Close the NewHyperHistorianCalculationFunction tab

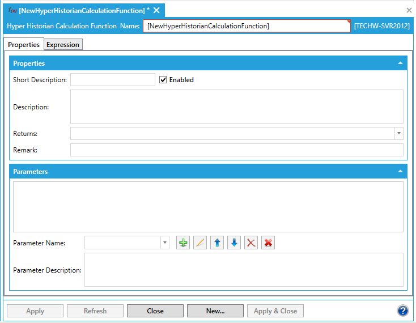[x=157, y=10]
